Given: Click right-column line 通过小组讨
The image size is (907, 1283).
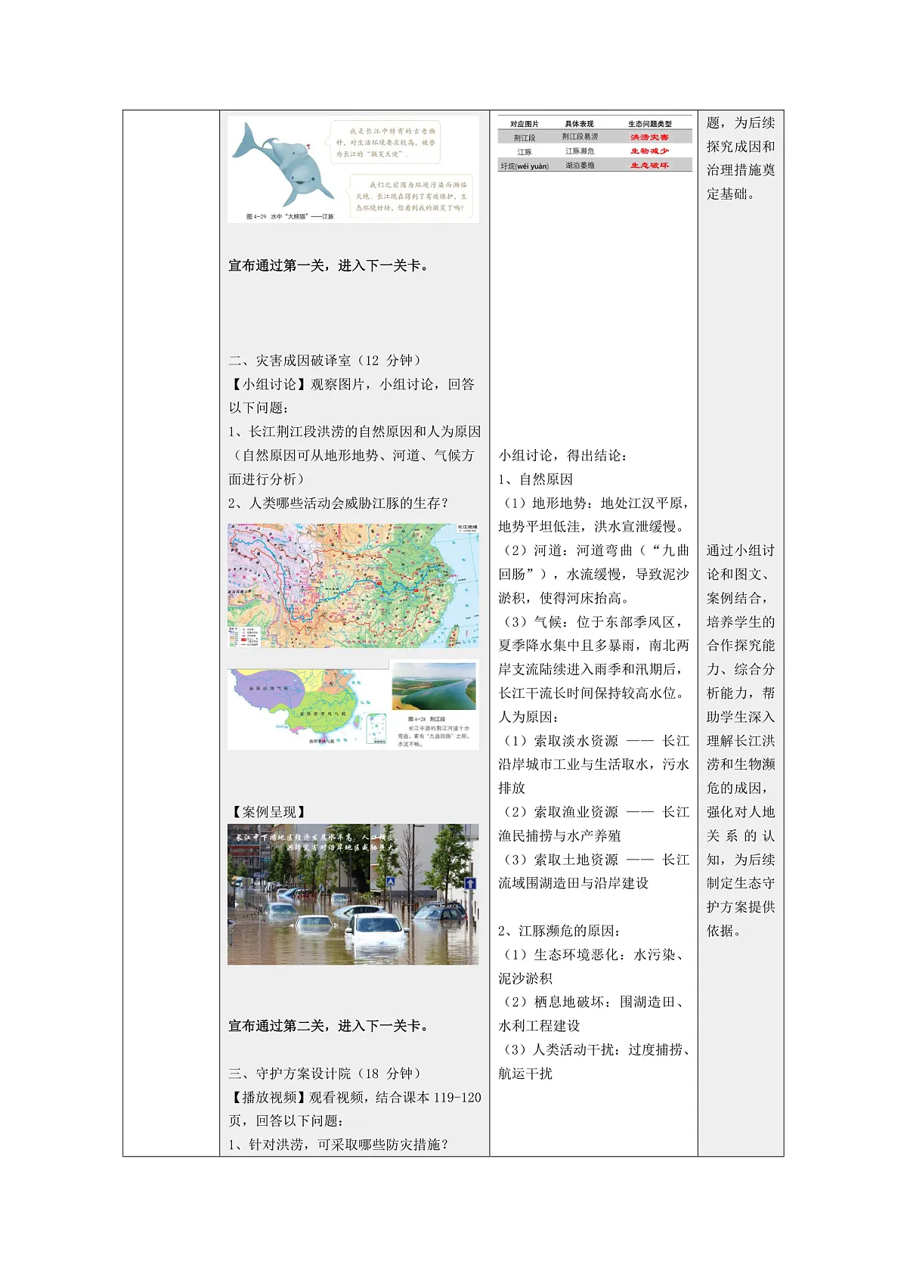Looking at the screenshot, I should pyautogui.click(x=741, y=550).
